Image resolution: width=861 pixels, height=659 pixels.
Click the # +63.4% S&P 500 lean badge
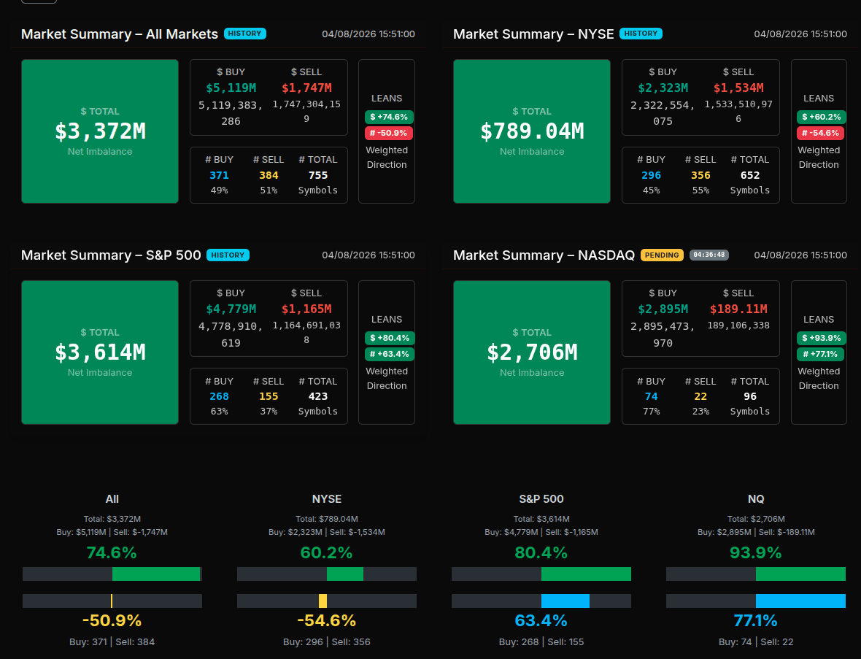tap(389, 354)
